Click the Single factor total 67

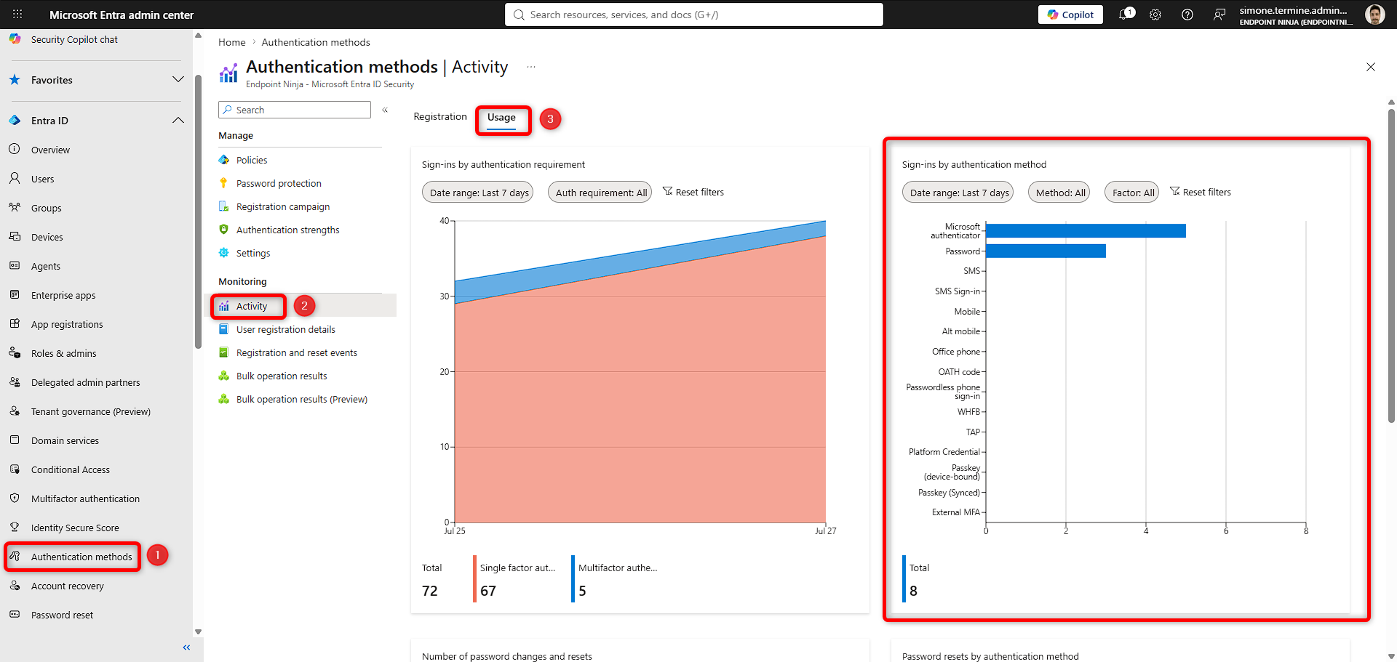point(488,591)
